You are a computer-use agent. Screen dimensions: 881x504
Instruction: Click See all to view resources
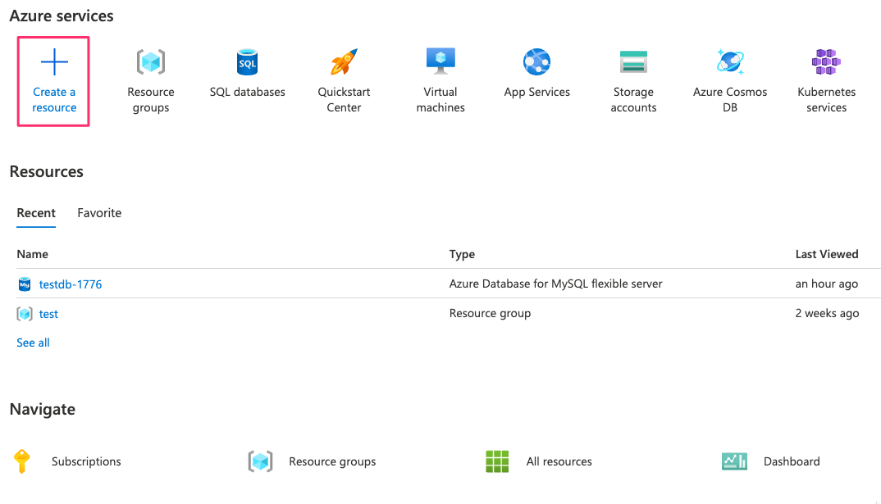click(x=33, y=342)
